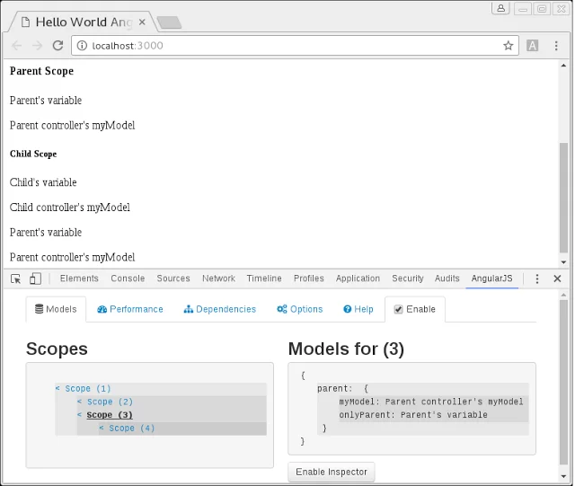The height and width of the screenshot is (486, 575).
Task: Collapse Scope (1) in scopes tree
Action: (57, 389)
